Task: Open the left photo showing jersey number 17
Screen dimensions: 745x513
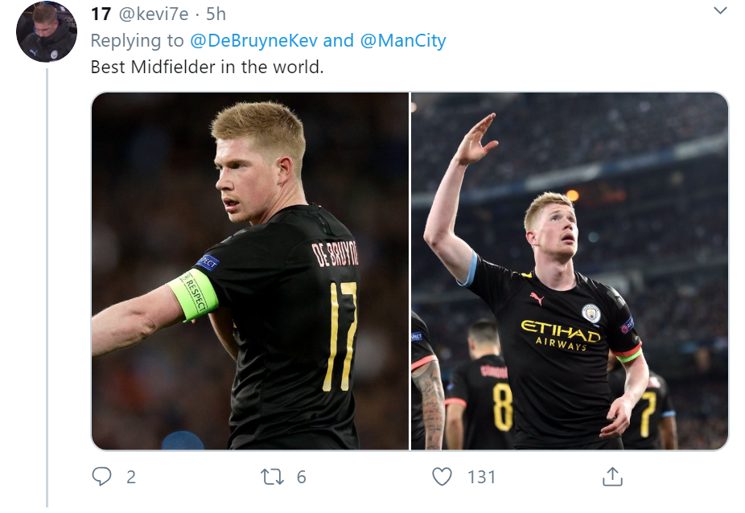Action: click(249, 270)
